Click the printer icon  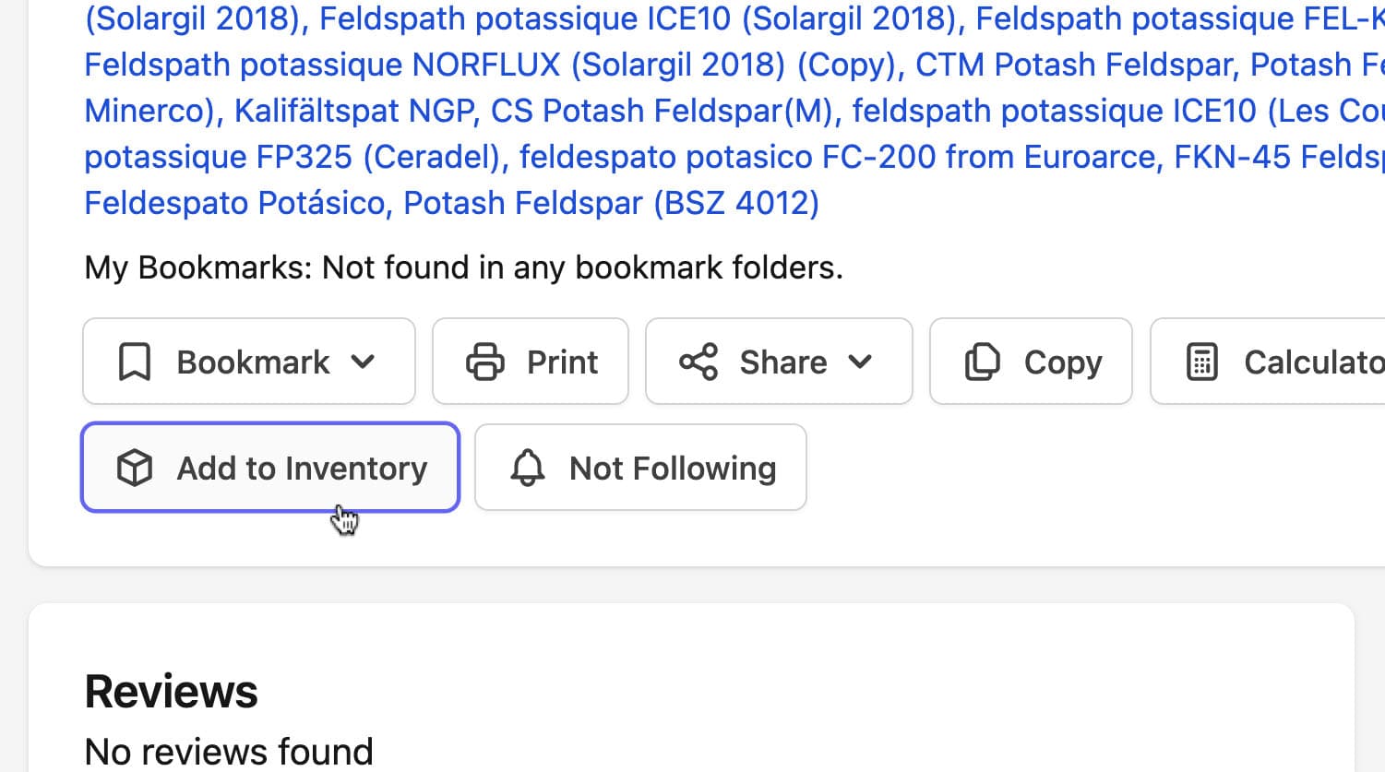point(485,362)
